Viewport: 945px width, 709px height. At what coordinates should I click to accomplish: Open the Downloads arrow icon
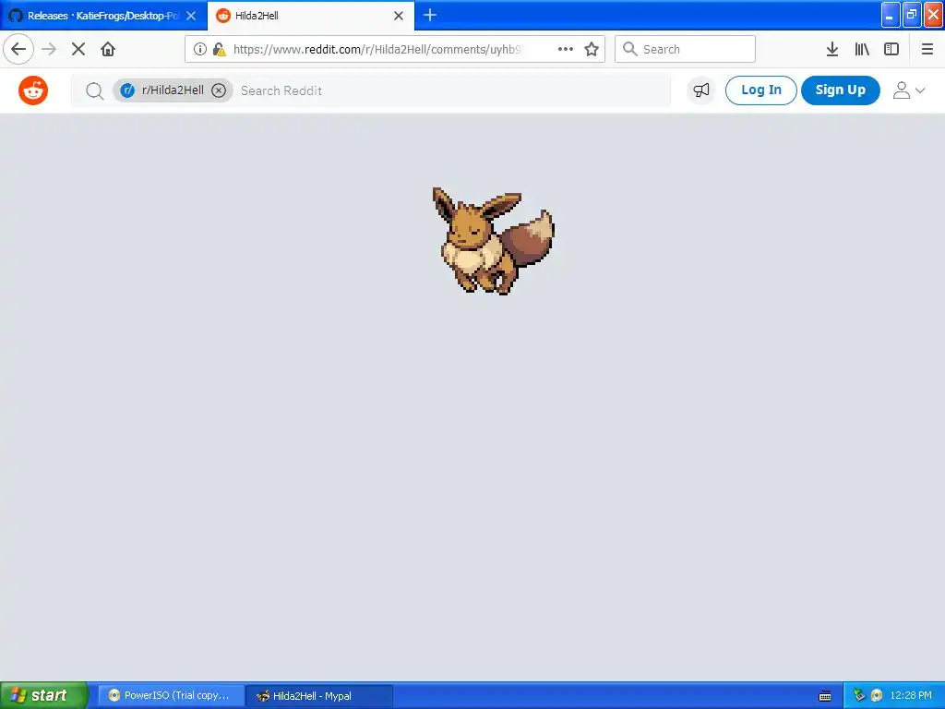[832, 49]
